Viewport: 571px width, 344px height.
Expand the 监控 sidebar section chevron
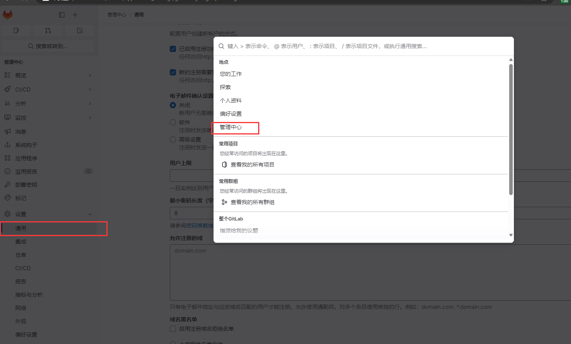click(x=90, y=118)
